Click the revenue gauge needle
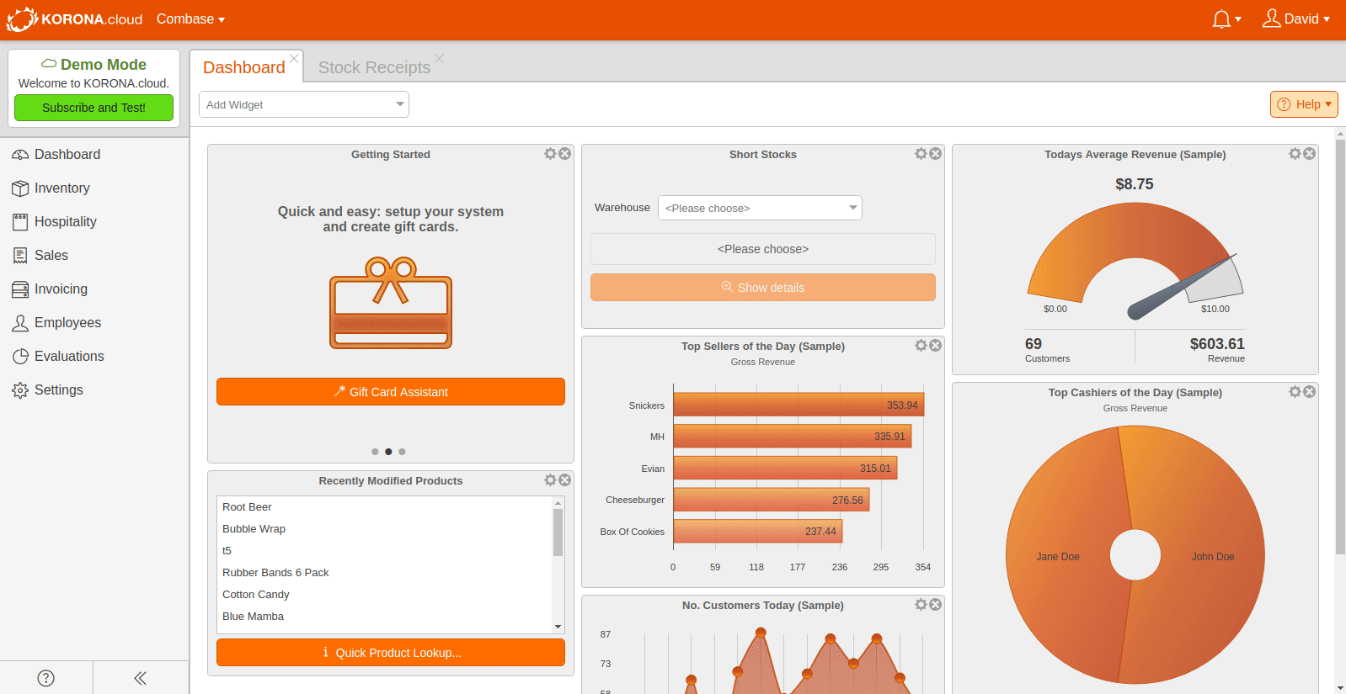 pos(1183,286)
